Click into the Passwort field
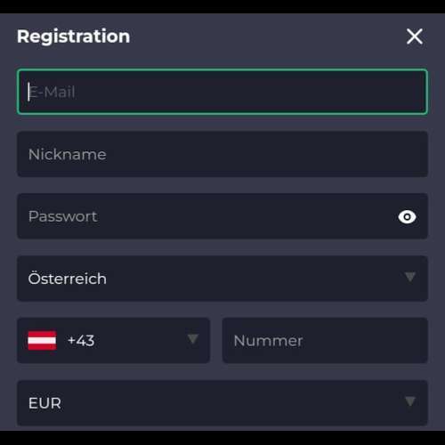Screen dimensions: 445x445 [222, 216]
